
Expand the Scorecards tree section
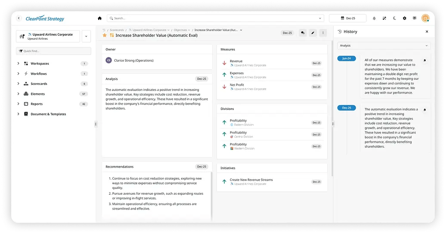pyautogui.click(x=18, y=84)
